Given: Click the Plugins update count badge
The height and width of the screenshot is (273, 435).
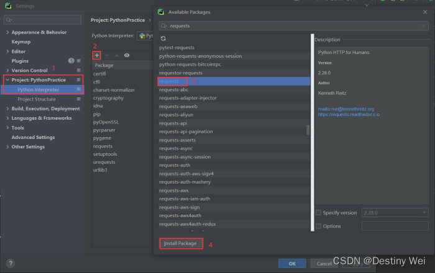Looking at the screenshot, I should [x=71, y=61].
